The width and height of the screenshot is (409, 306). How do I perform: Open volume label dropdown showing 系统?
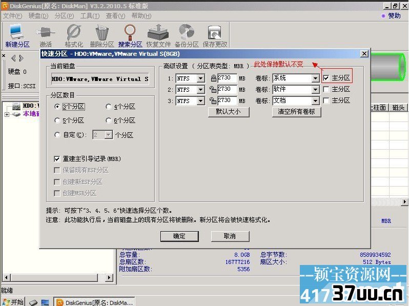point(315,78)
